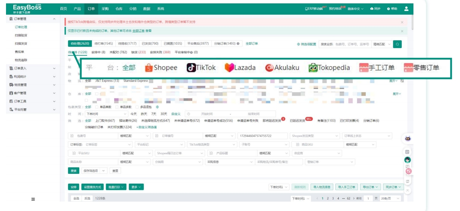Screen dimensions: 460x211
Task: Open the 简体中文 language dropdown
Action: click(356, 9)
